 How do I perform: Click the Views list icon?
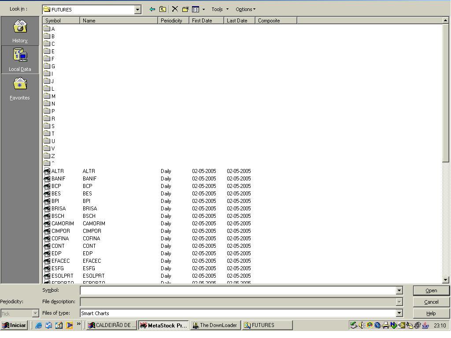pyautogui.click(x=196, y=10)
